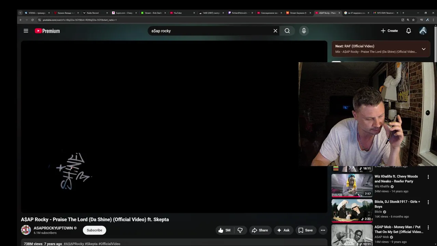Open the tab search dropdown arrow
Viewport: 437px width, 246px height.
coord(20,13)
